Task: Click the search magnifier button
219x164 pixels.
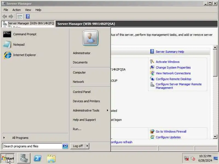Action: pos(65,146)
